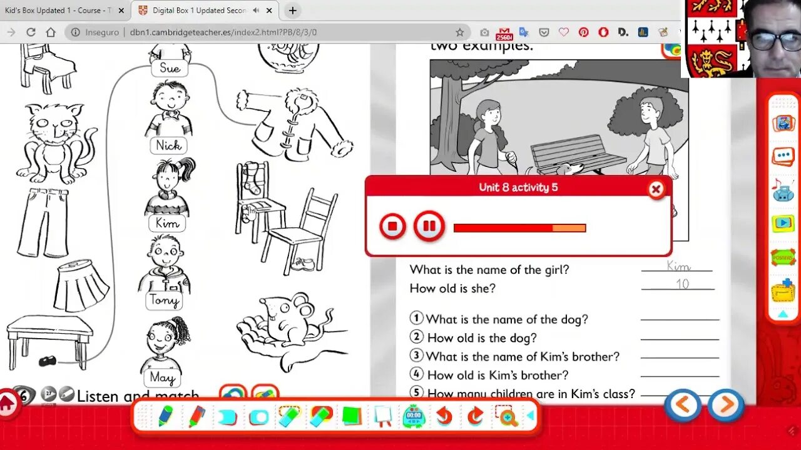Go to the previous page with the orange arrow
The height and width of the screenshot is (450, 801).
pyautogui.click(x=683, y=406)
